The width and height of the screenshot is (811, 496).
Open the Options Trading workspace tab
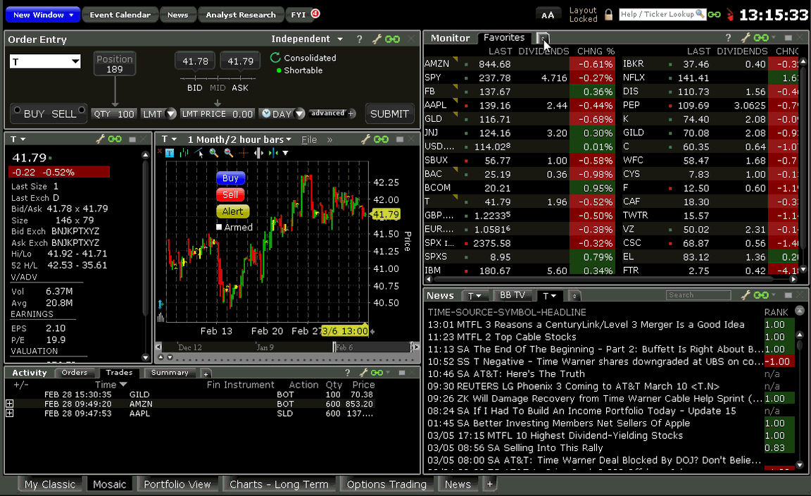point(386,484)
